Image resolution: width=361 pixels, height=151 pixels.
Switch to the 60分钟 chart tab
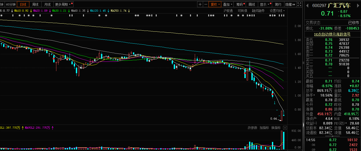11,4
